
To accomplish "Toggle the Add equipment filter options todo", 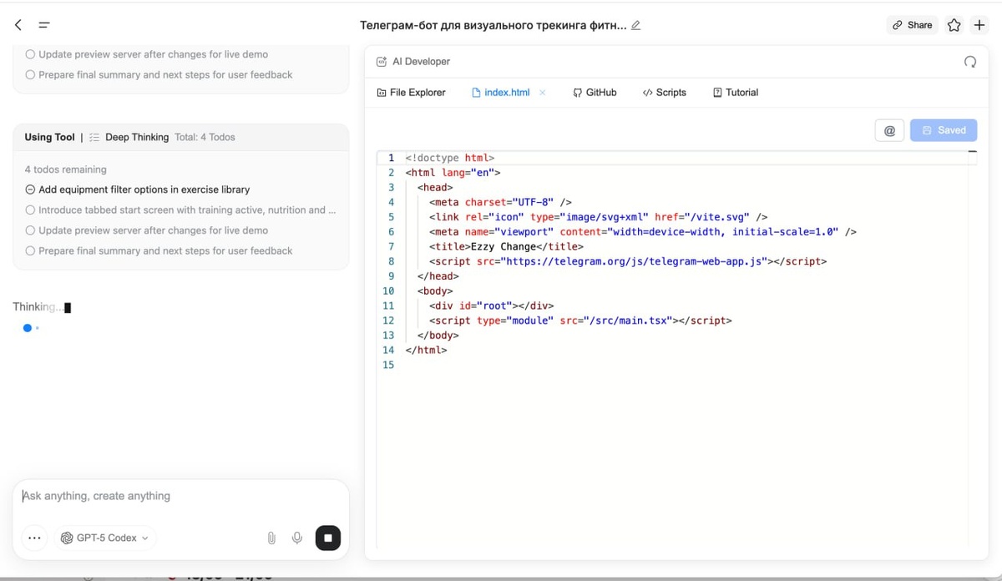I will (x=30, y=189).
